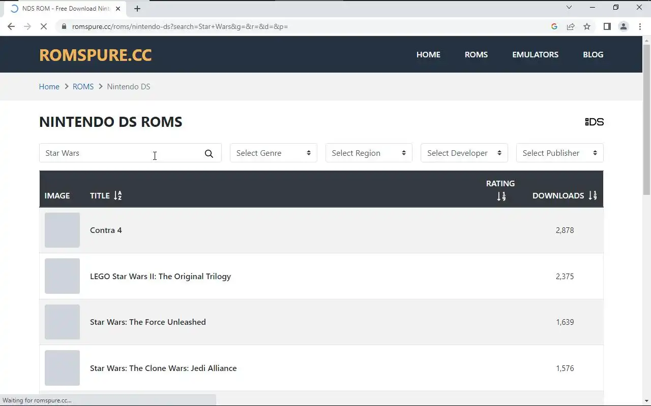Bookmark this page with the star icon
The width and height of the screenshot is (651, 406).
tap(587, 26)
